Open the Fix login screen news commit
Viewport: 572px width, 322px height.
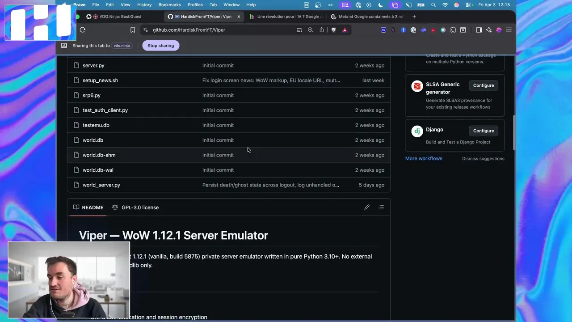click(271, 80)
